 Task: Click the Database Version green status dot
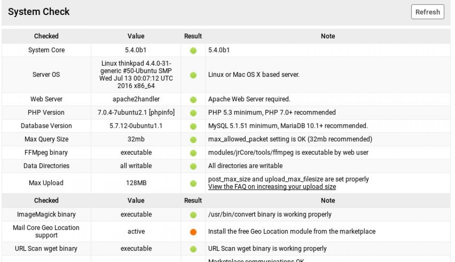(x=193, y=126)
